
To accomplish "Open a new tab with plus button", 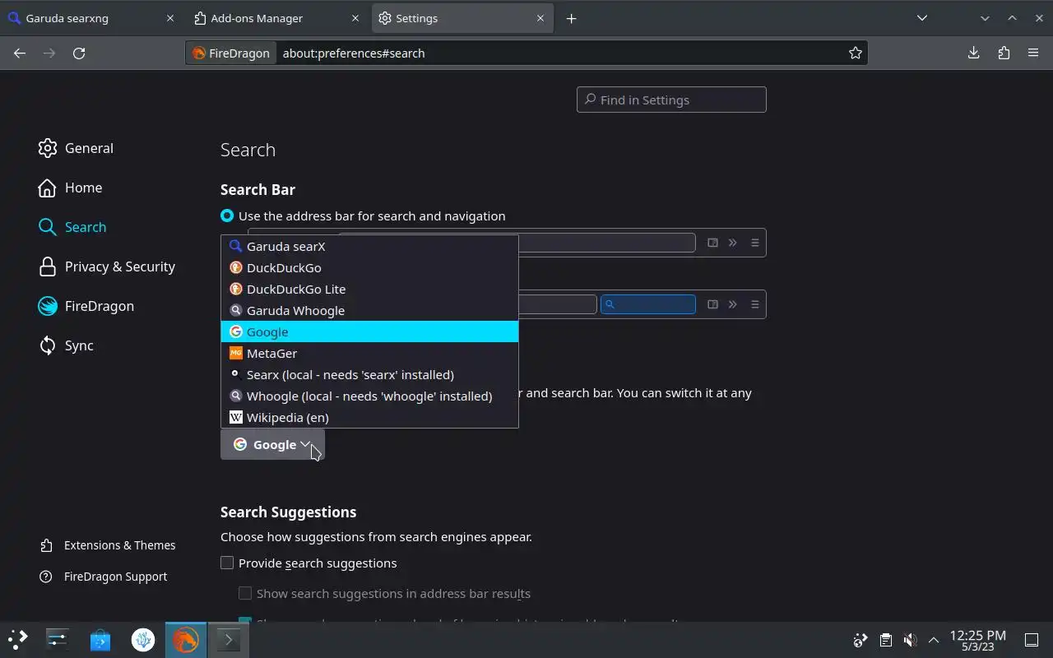I will (571, 18).
